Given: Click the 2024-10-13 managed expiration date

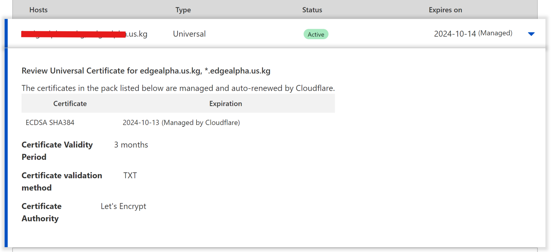Looking at the screenshot, I should point(181,122).
